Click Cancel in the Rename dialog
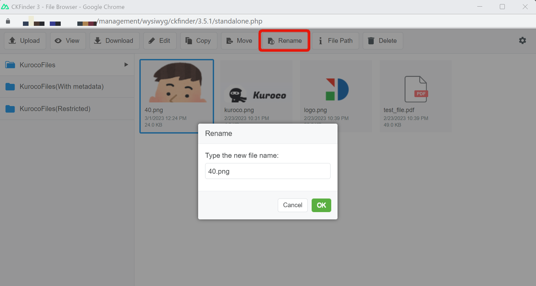This screenshot has width=536, height=286. point(292,205)
